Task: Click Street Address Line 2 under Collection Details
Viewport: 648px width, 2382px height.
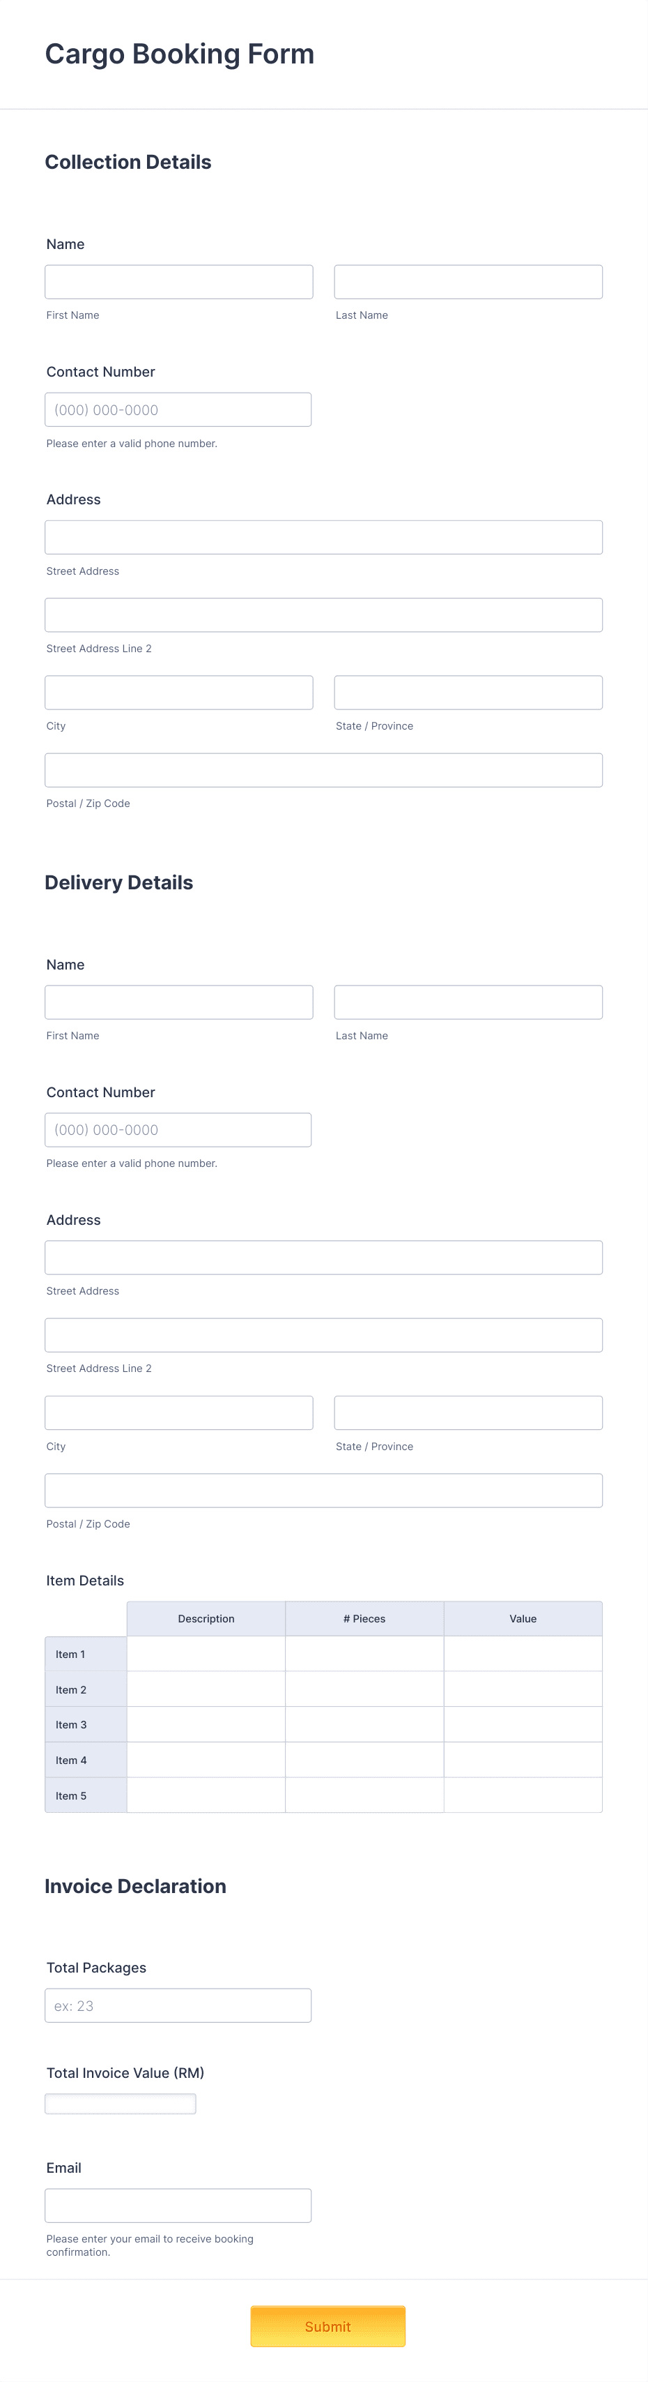Action: coord(323,614)
